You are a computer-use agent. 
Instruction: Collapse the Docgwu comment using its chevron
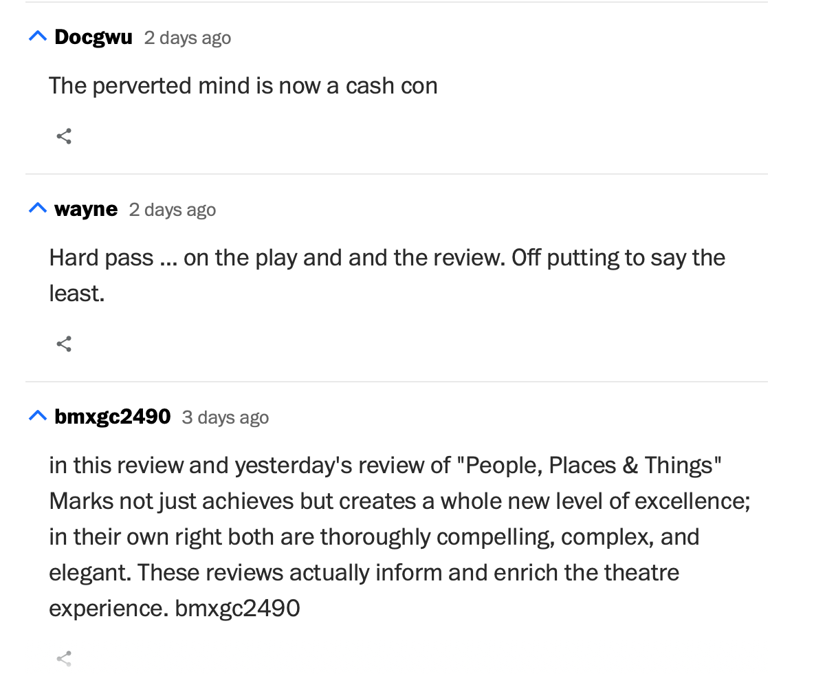click(38, 36)
